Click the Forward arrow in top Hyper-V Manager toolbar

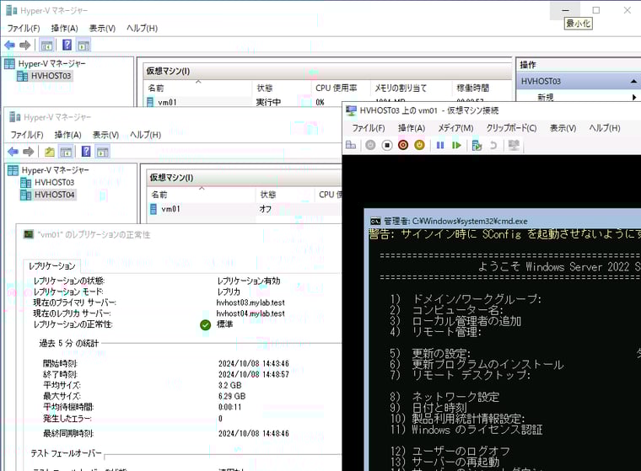click(x=25, y=45)
